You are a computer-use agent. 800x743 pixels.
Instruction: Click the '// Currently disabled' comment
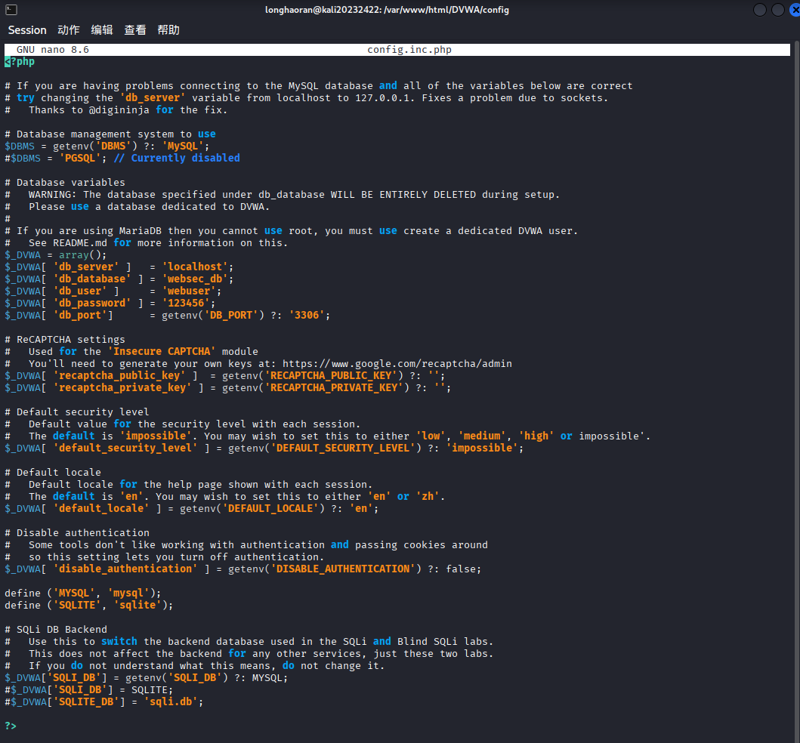(177, 158)
